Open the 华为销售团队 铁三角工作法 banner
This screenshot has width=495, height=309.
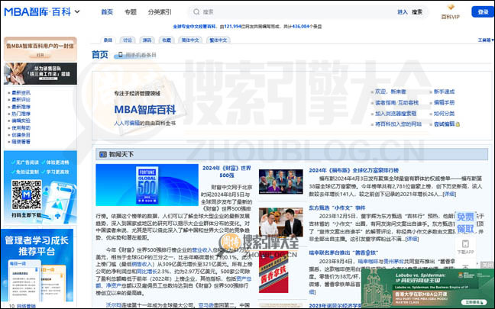tap(40, 73)
